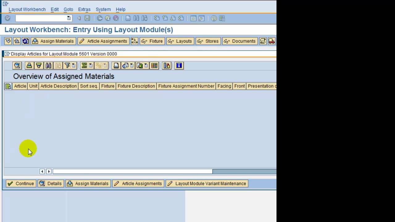Click the Save diskette icon
The image size is (395, 222).
click(87, 18)
